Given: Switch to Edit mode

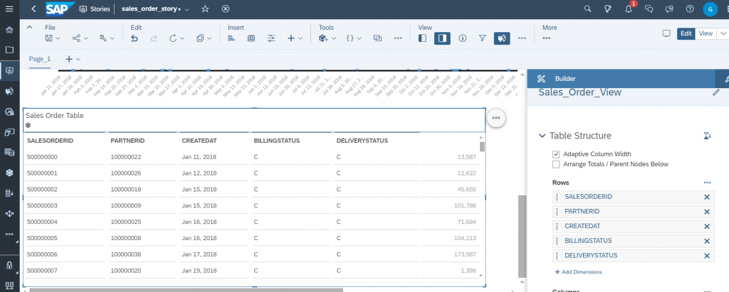Looking at the screenshot, I should pos(686,33).
